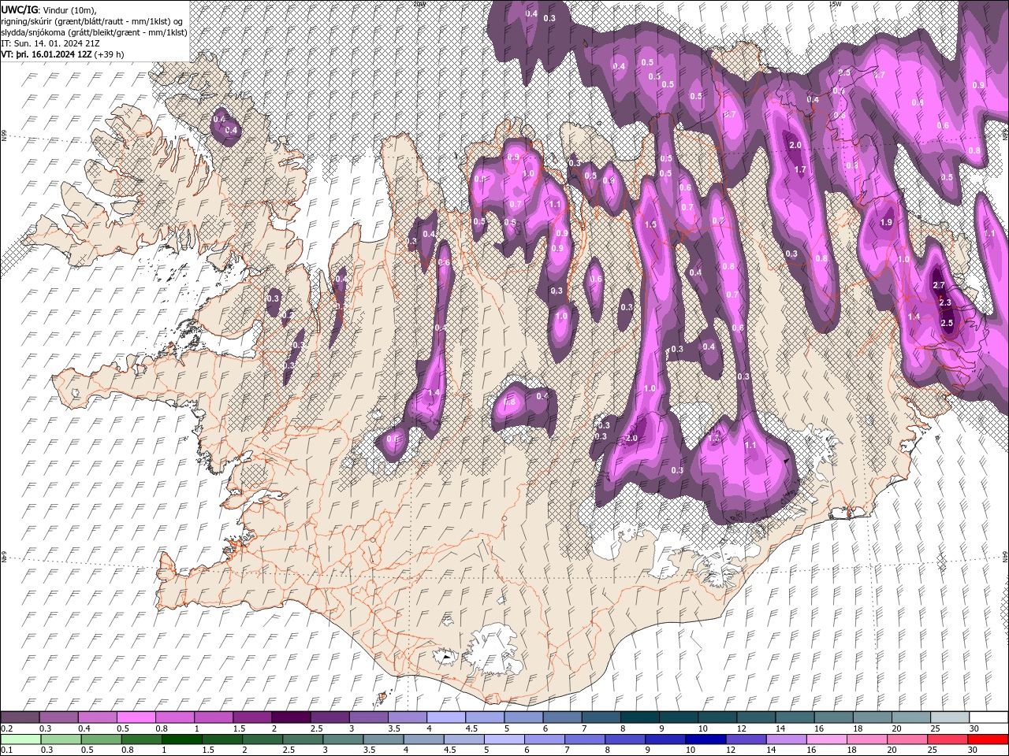Click the UWC/IG title text
The image size is (1009, 756).
pos(19,9)
